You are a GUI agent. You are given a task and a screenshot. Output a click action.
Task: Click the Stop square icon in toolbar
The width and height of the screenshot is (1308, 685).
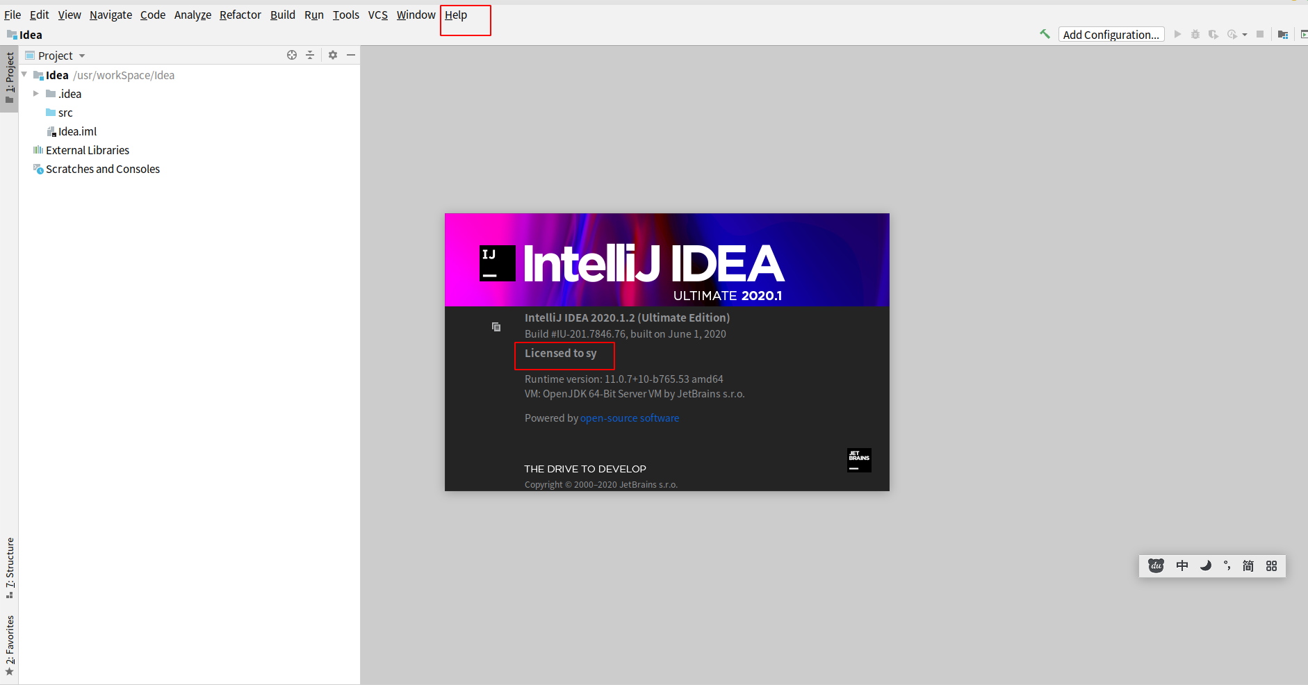click(x=1260, y=34)
